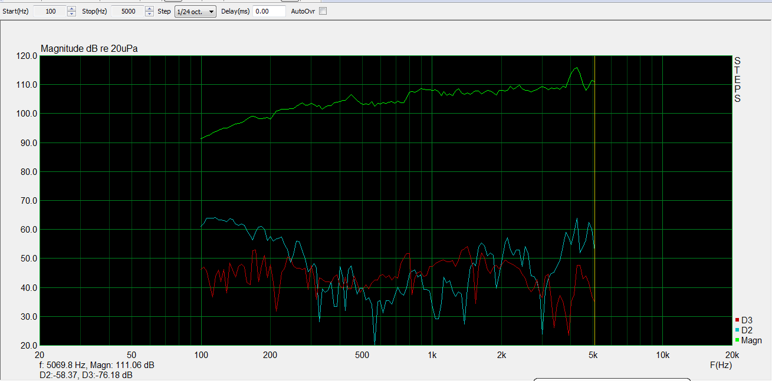The width and height of the screenshot is (772, 381).
Task: Enable the AutoOvr checkbox
Action: [x=323, y=11]
